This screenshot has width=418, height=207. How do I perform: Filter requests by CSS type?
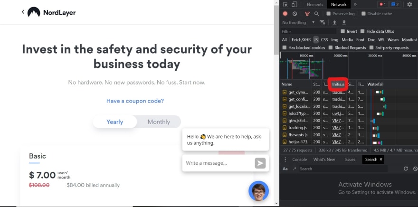324,40
